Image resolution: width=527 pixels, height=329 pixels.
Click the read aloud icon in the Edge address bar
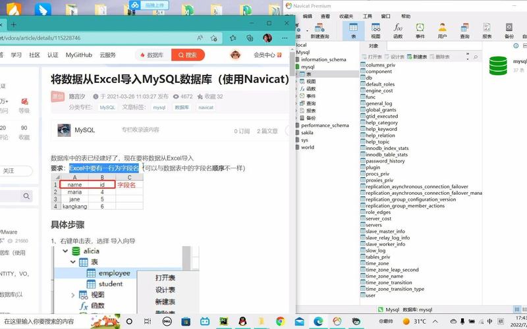(x=200, y=38)
